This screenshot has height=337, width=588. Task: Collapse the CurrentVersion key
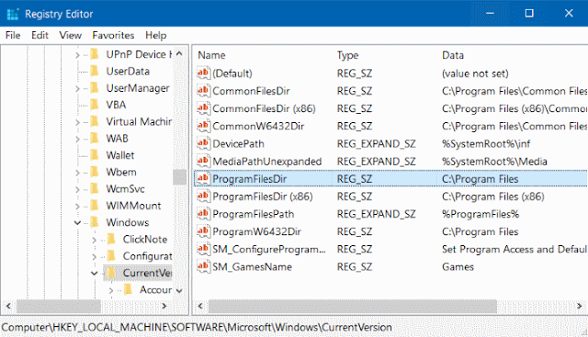coord(94,273)
